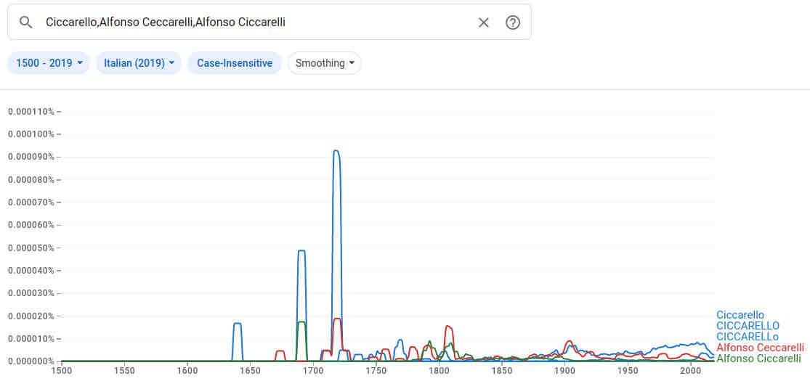Click in the ngram search text field
810x381 pixels.
tap(254, 22)
